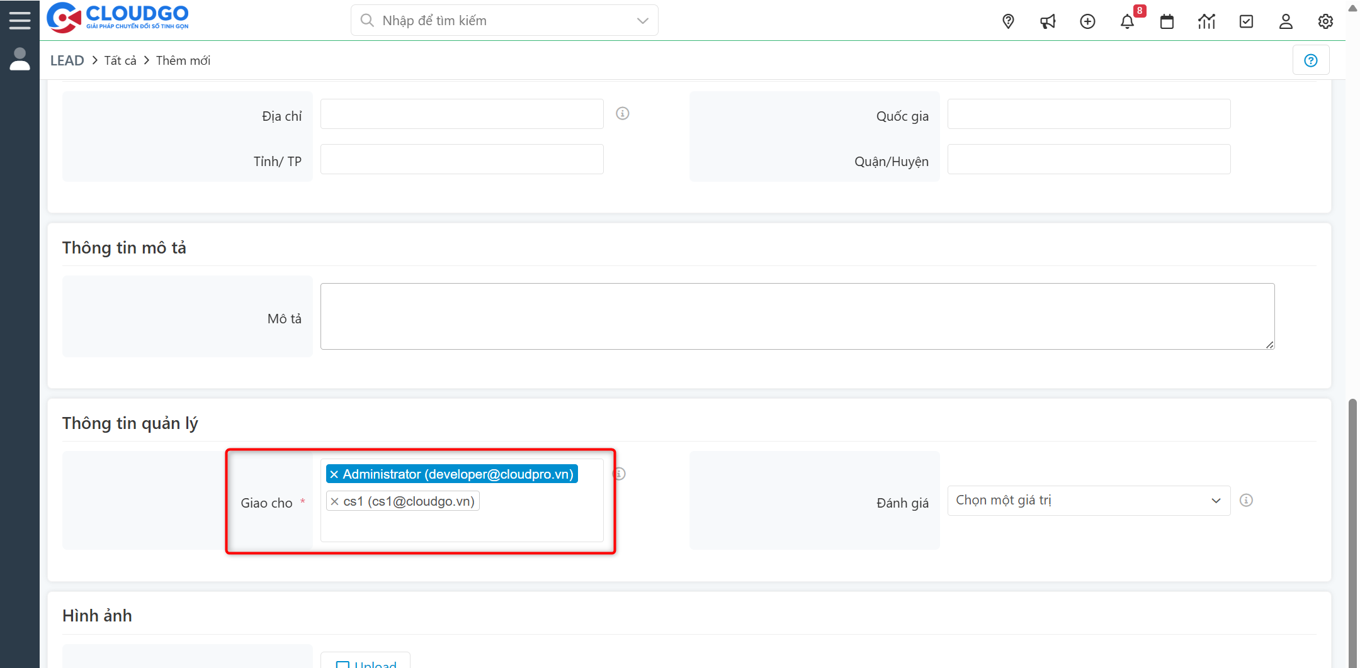
Task: Remove Administrator from Giao cho field
Action: point(334,474)
